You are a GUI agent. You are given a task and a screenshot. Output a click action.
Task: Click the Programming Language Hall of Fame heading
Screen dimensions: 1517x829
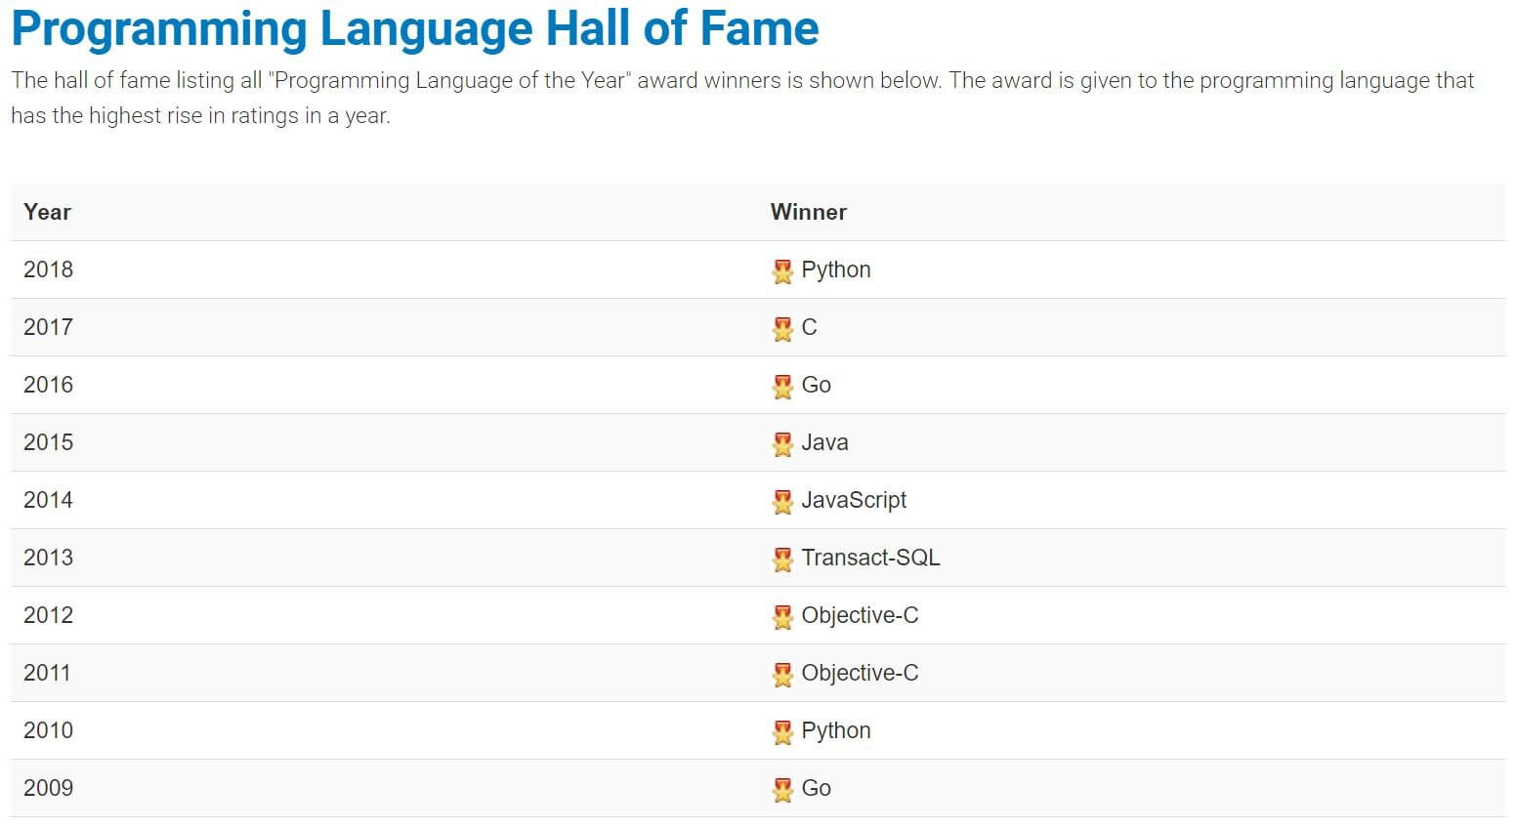415,28
